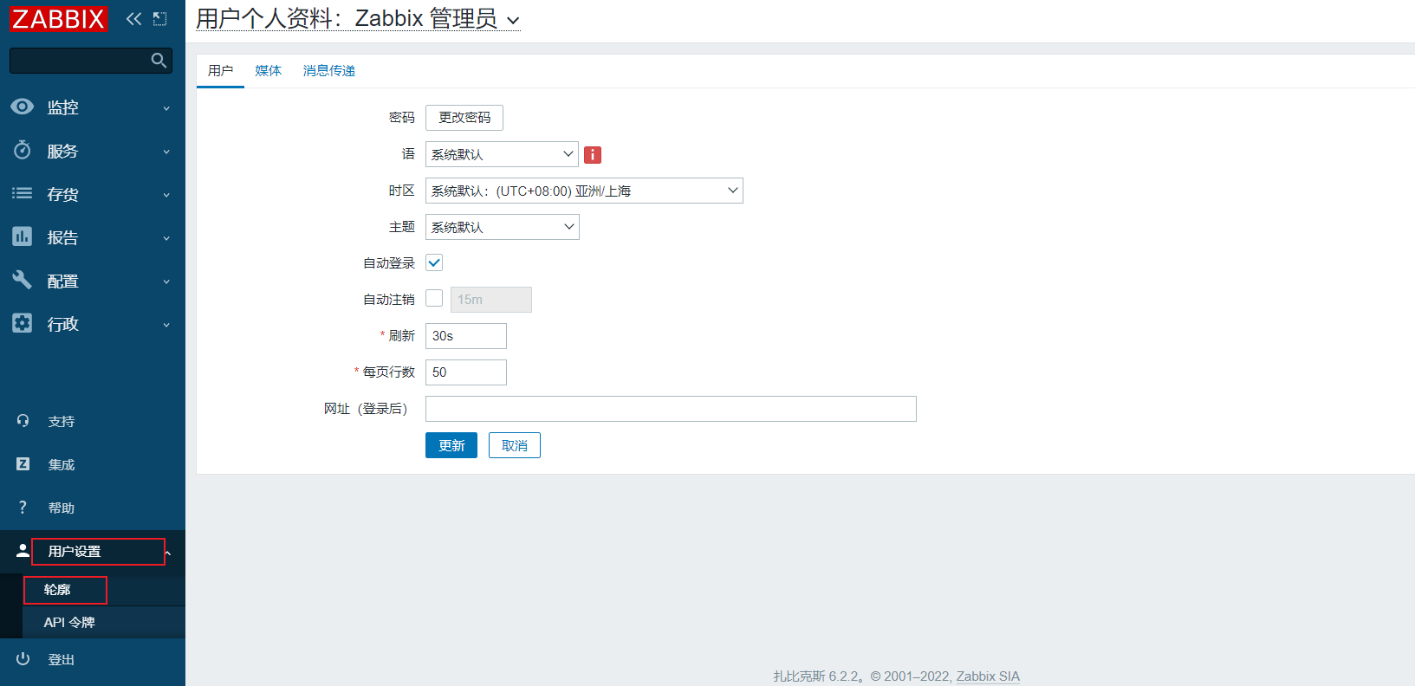Click the 存货 menu label

pos(62,194)
